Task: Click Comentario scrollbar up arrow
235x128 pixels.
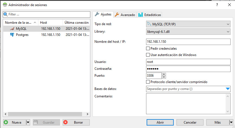Action: point(228,96)
